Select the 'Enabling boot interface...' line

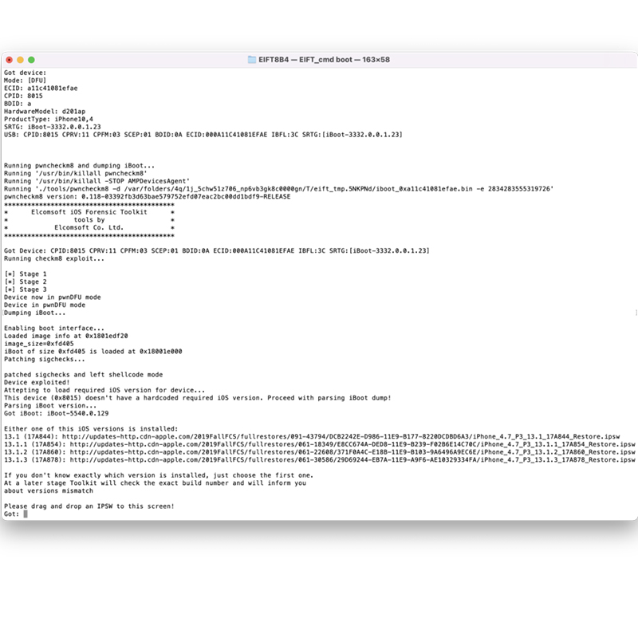tap(54, 328)
